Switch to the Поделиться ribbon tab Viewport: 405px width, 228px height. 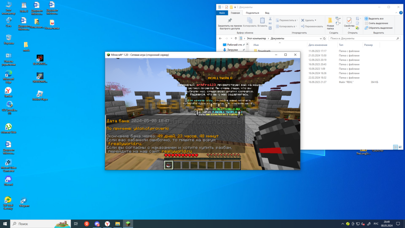pos(252,13)
